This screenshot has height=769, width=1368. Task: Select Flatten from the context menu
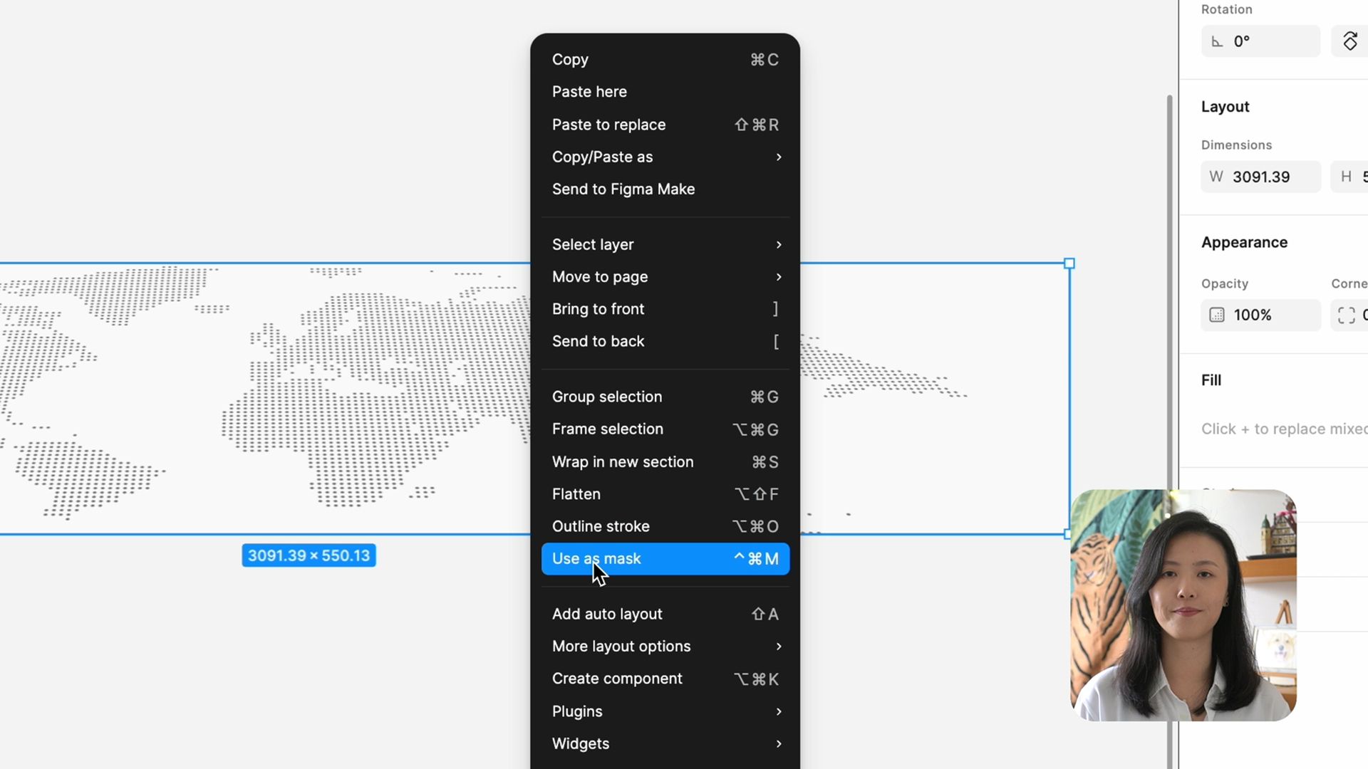(665, 494)
